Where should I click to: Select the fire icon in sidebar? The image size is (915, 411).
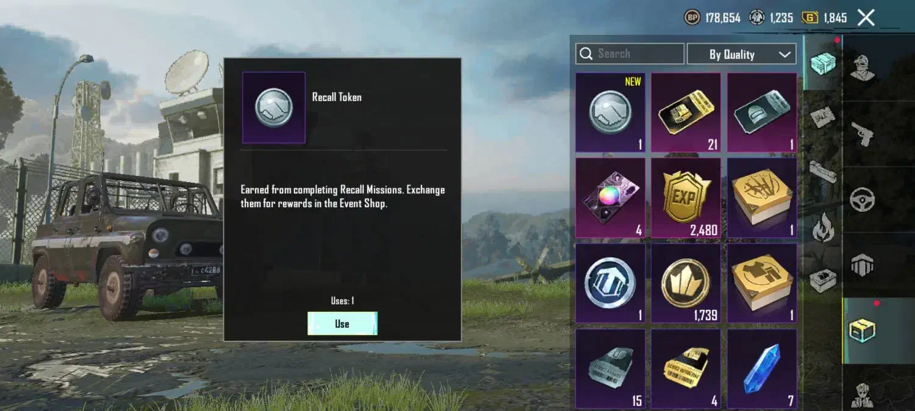point(823,228)
